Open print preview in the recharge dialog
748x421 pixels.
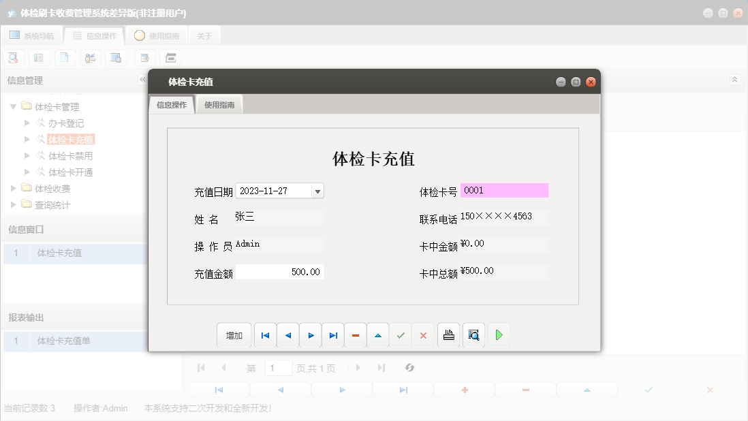(473, 334)
